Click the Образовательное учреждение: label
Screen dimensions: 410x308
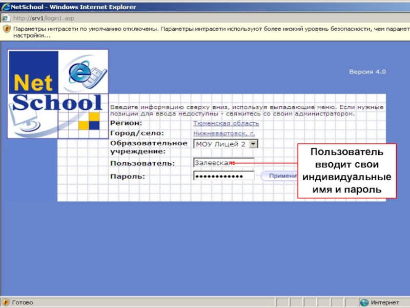click(x=149, y=147)
